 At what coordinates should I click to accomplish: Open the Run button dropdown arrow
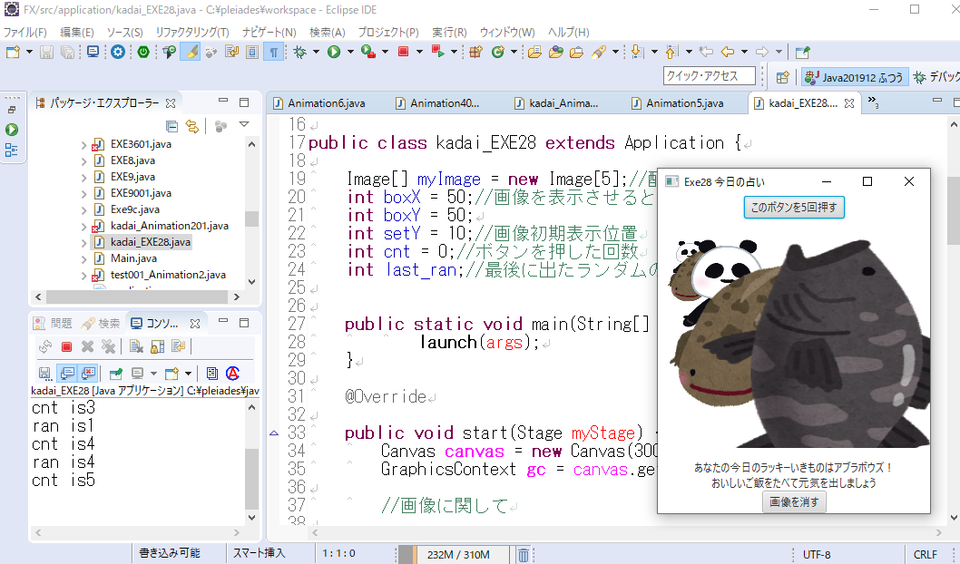click(x=348, y=52)
